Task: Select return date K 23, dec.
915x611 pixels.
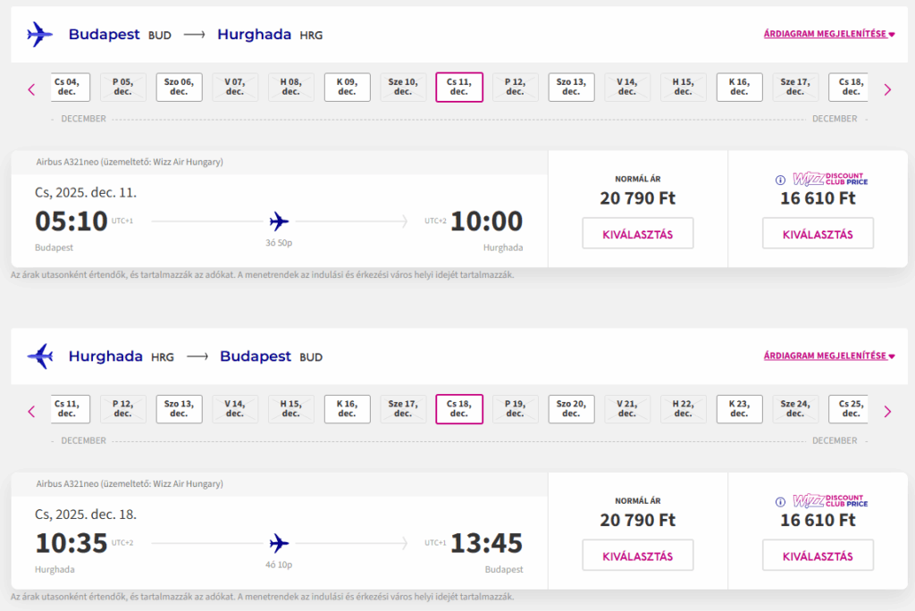Action: [739, 409]
